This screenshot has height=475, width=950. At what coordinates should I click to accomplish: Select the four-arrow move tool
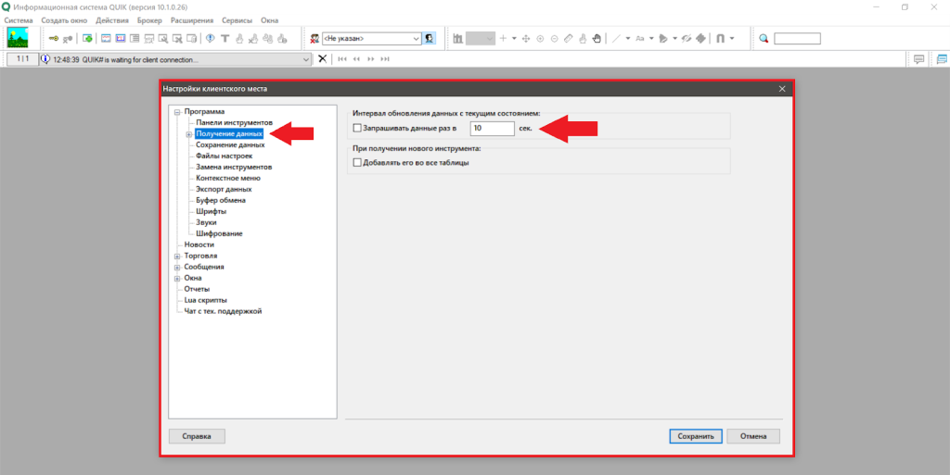point(526,39)
